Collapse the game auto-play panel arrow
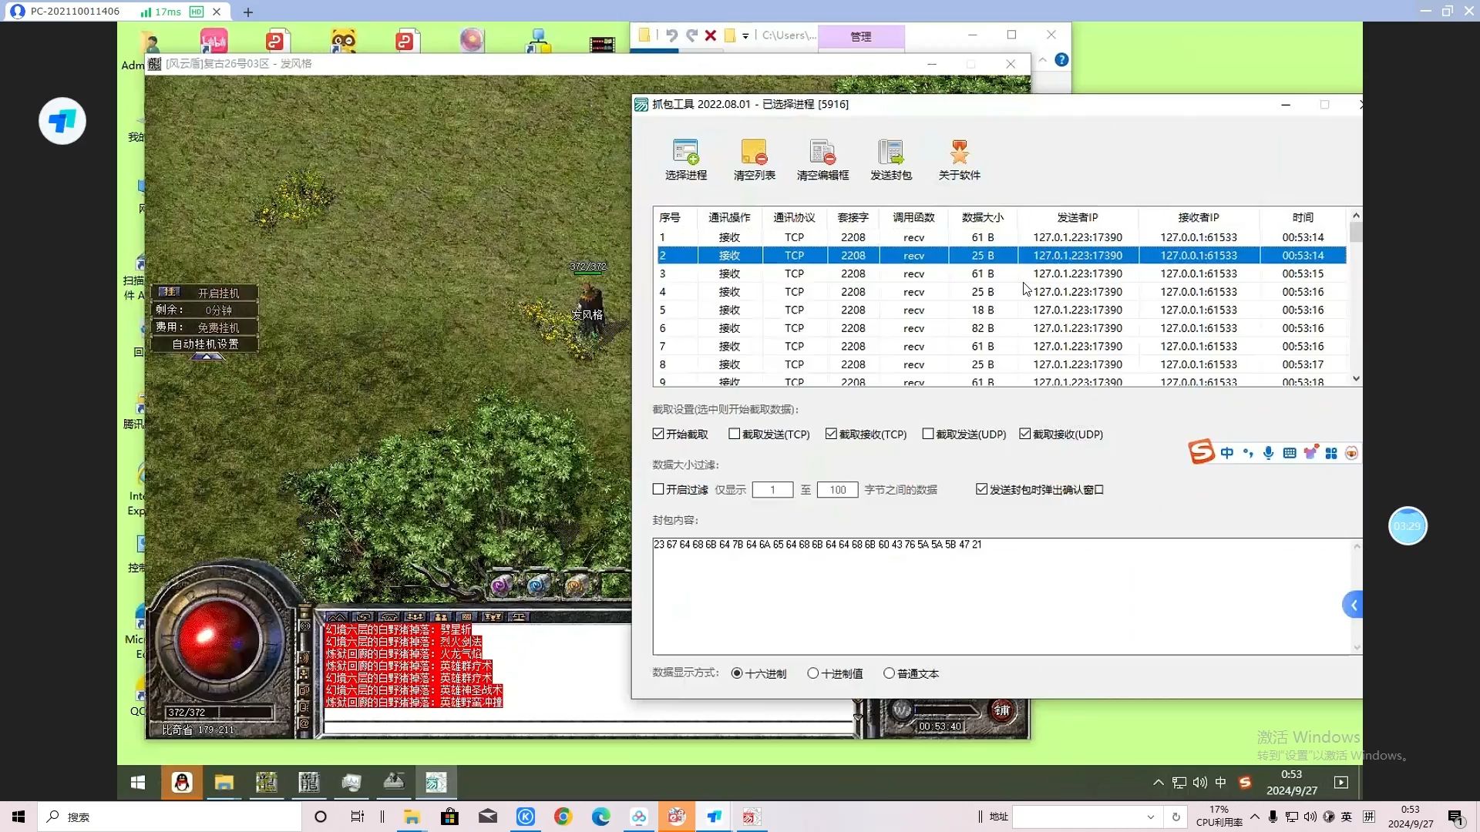 207,357
